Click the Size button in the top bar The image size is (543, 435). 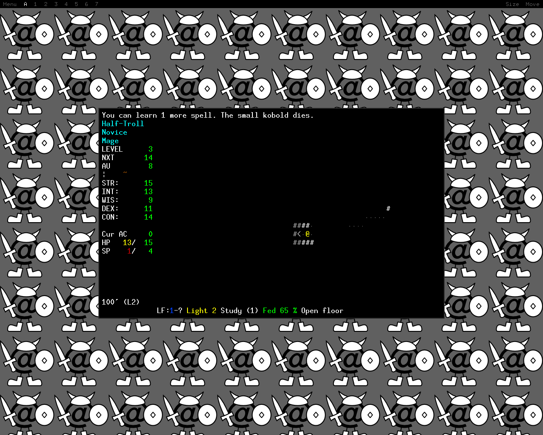coord(512,4)
